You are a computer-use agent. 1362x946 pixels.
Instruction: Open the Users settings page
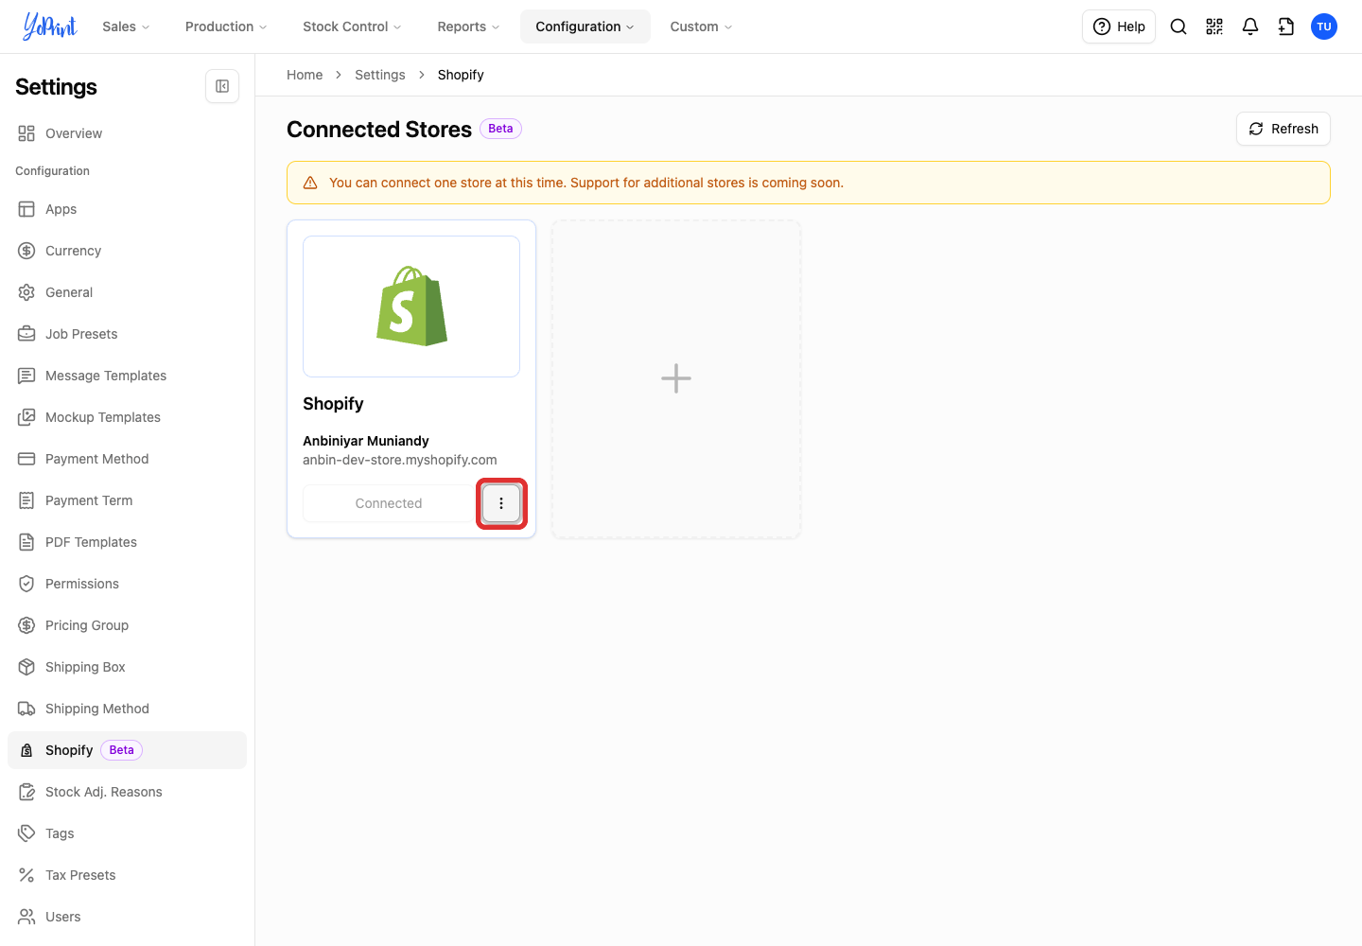point(127,917)
